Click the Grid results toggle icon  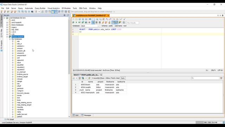[93, 23]
